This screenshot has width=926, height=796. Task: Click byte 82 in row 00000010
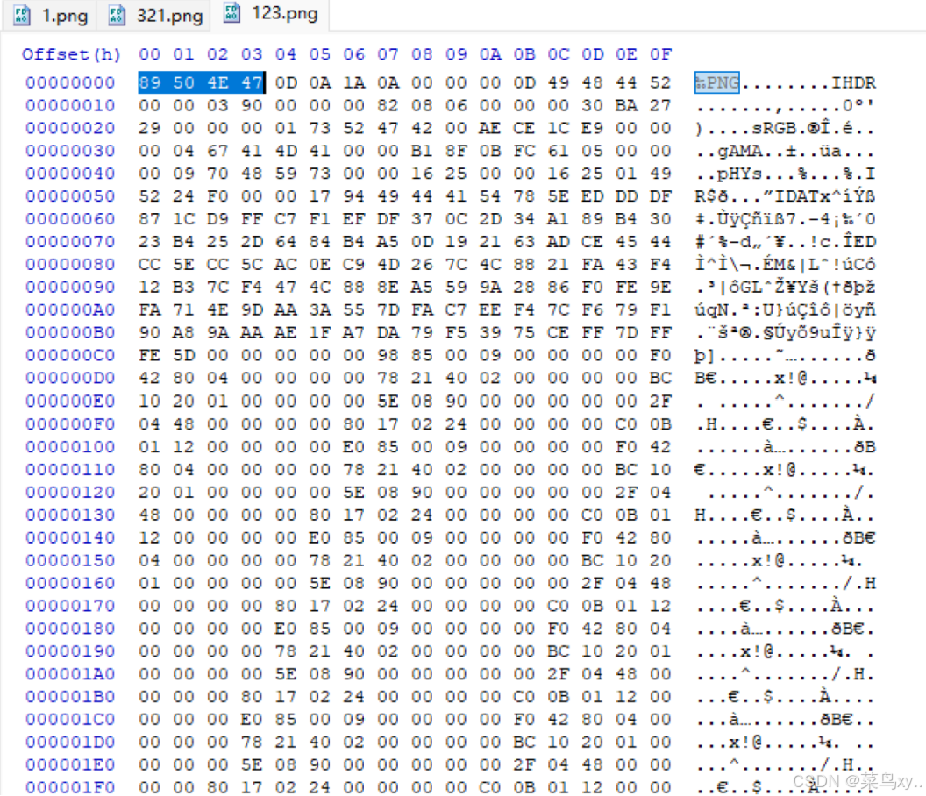(388, 106)
